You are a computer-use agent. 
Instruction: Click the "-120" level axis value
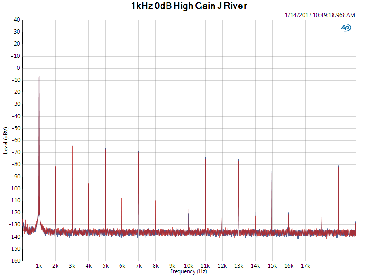tap(15, 213)
